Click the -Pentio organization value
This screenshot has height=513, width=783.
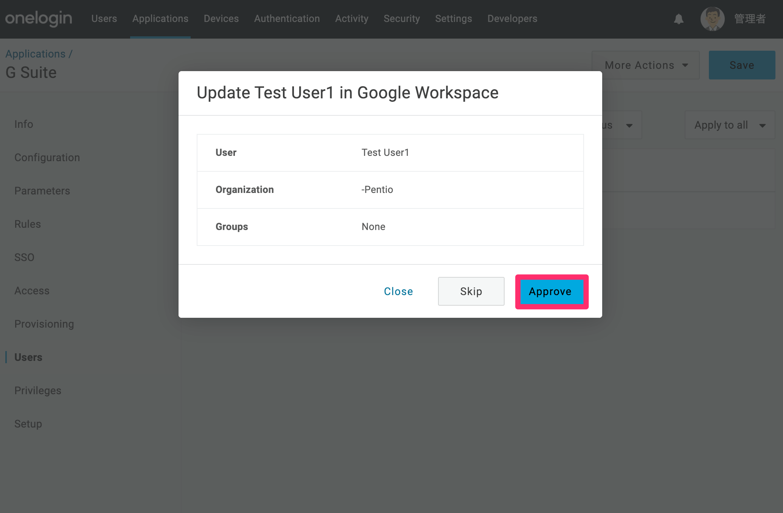coord(377,190)
